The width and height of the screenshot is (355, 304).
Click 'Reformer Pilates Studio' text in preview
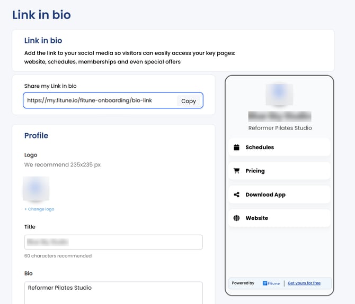[280, 128]
